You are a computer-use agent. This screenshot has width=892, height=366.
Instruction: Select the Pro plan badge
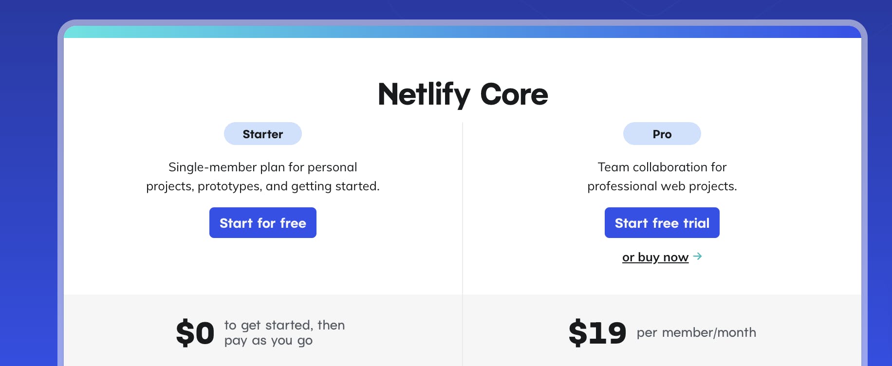click(662, 134)
